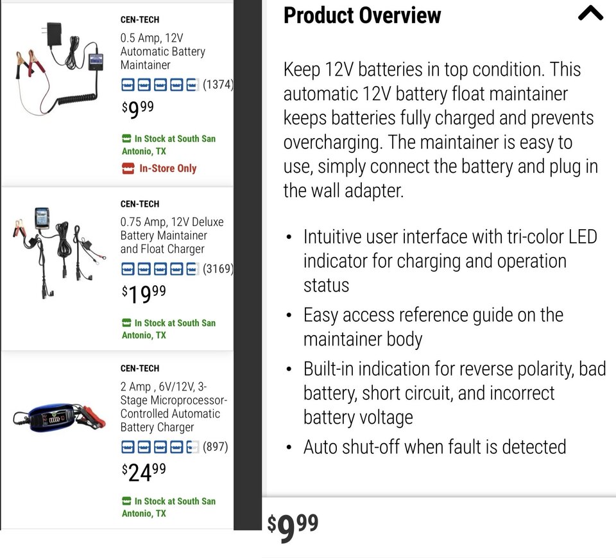Click the $19.99 price of the Deluxe maintainer
Viewport: 616px width, 558px height.
pos(144,295)
